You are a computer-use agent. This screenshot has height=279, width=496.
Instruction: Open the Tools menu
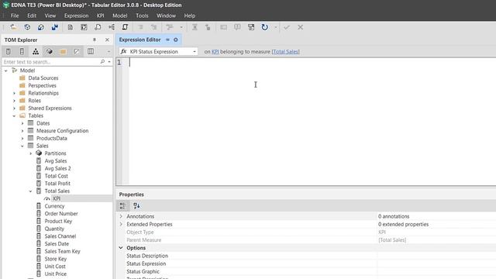[142, 15]
